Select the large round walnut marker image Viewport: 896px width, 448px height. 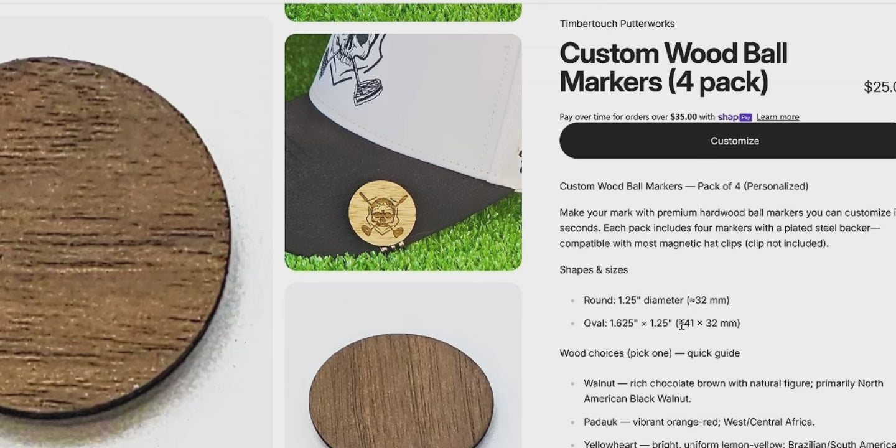click(112, 236)
